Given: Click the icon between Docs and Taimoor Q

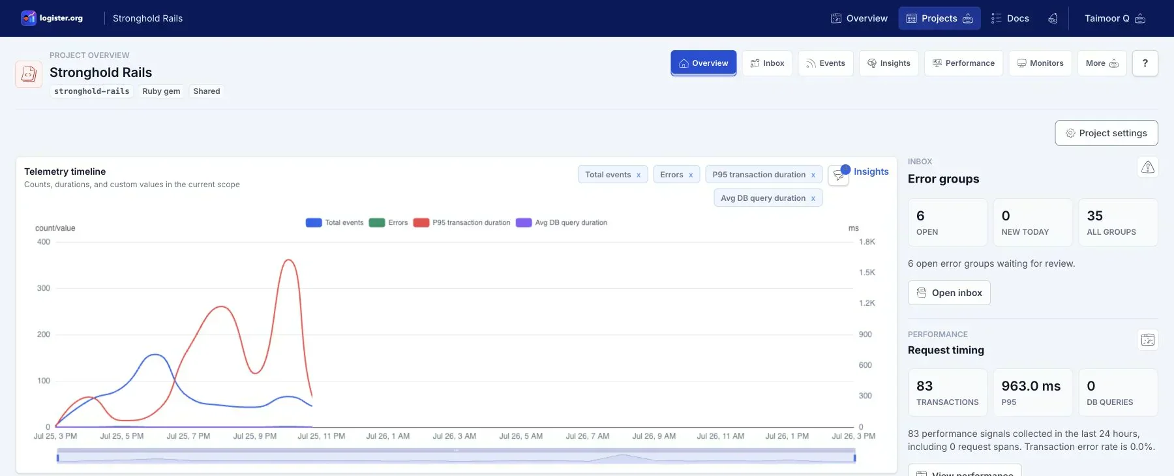Looking at the screenshot, I should click(x=1053, y=18).
